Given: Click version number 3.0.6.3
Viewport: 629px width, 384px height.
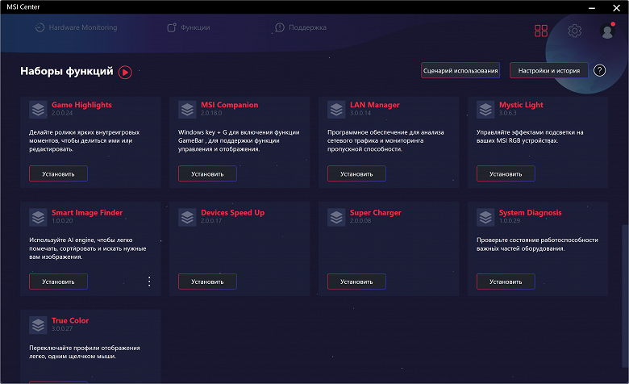Looking at the screenshot, I should 508,113.
